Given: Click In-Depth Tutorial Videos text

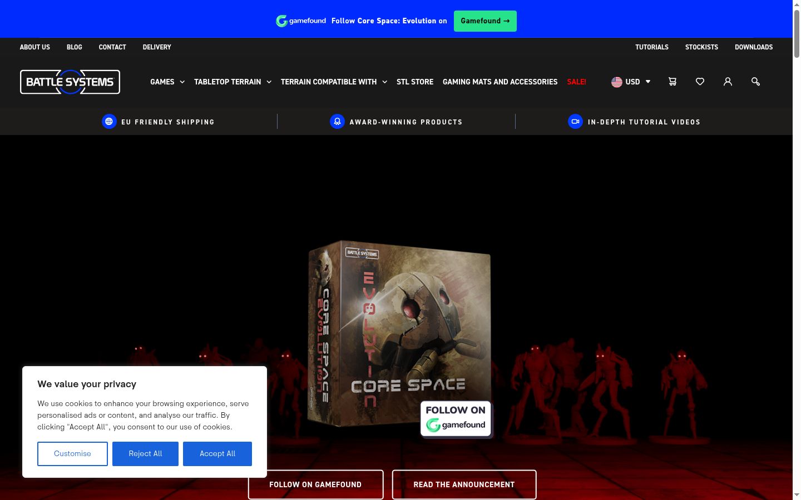Looking at the screenshot, I should click(644, 122).
